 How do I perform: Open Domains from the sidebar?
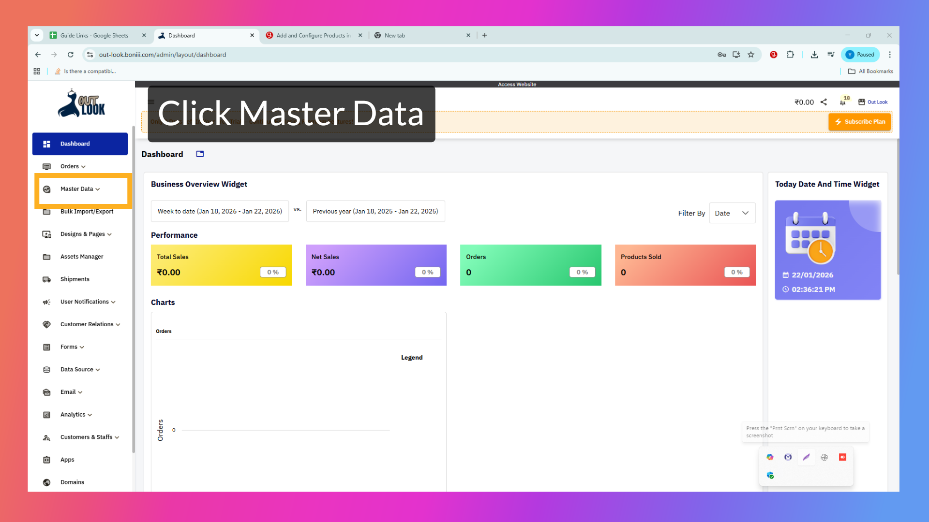72,482
